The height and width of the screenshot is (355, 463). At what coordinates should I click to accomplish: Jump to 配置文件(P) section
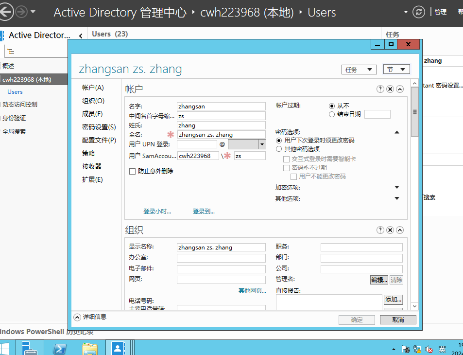click(x=99, y=140)
